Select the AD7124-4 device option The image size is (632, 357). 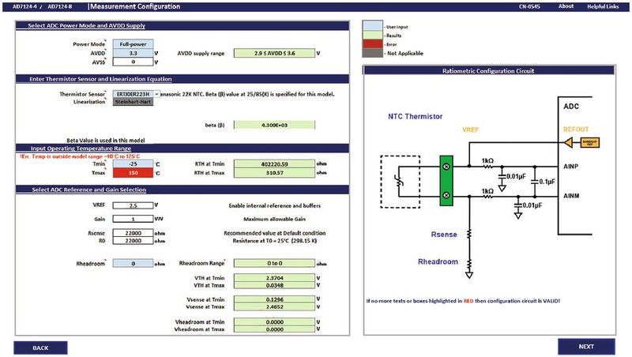(x=24, y=6)
